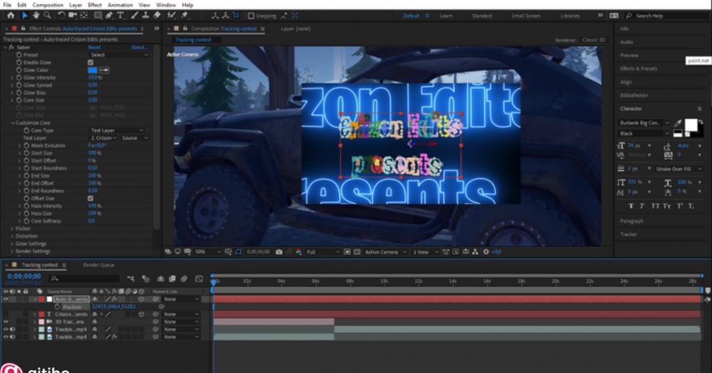Toggle the Enable Glow checkbox
This screenshot has width=712, height=373.
click(x=90, y=62)
